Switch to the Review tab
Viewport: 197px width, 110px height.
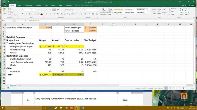(53, 5)
